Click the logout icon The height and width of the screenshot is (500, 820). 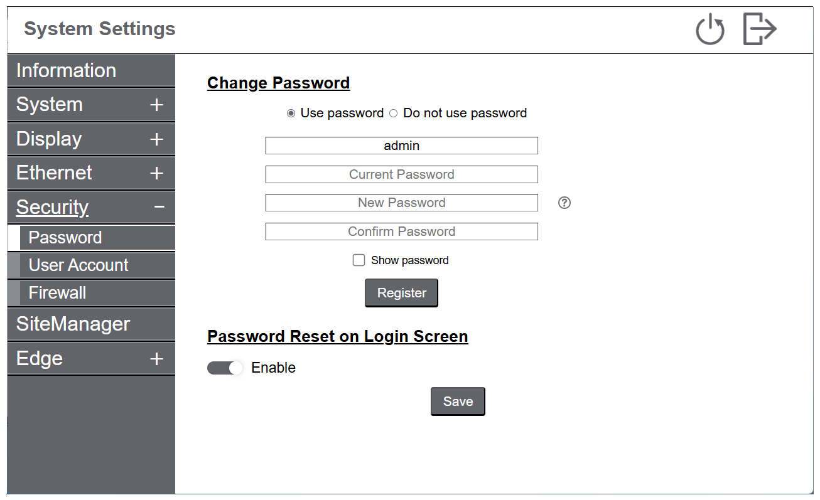(x=760, y=29)
